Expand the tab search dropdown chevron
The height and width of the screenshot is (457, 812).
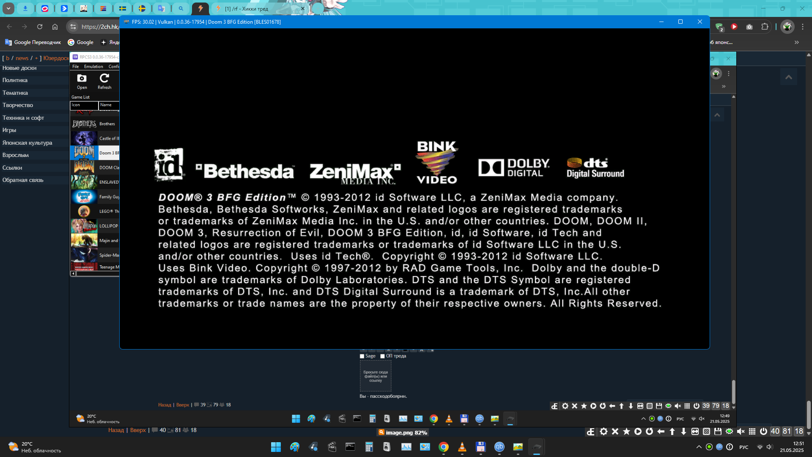click(8, 8)
